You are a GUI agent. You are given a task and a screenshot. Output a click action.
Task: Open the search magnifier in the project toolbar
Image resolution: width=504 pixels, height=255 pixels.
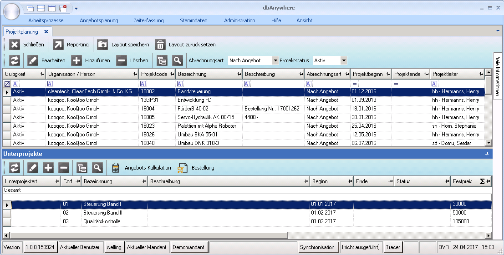click(177, 60)
